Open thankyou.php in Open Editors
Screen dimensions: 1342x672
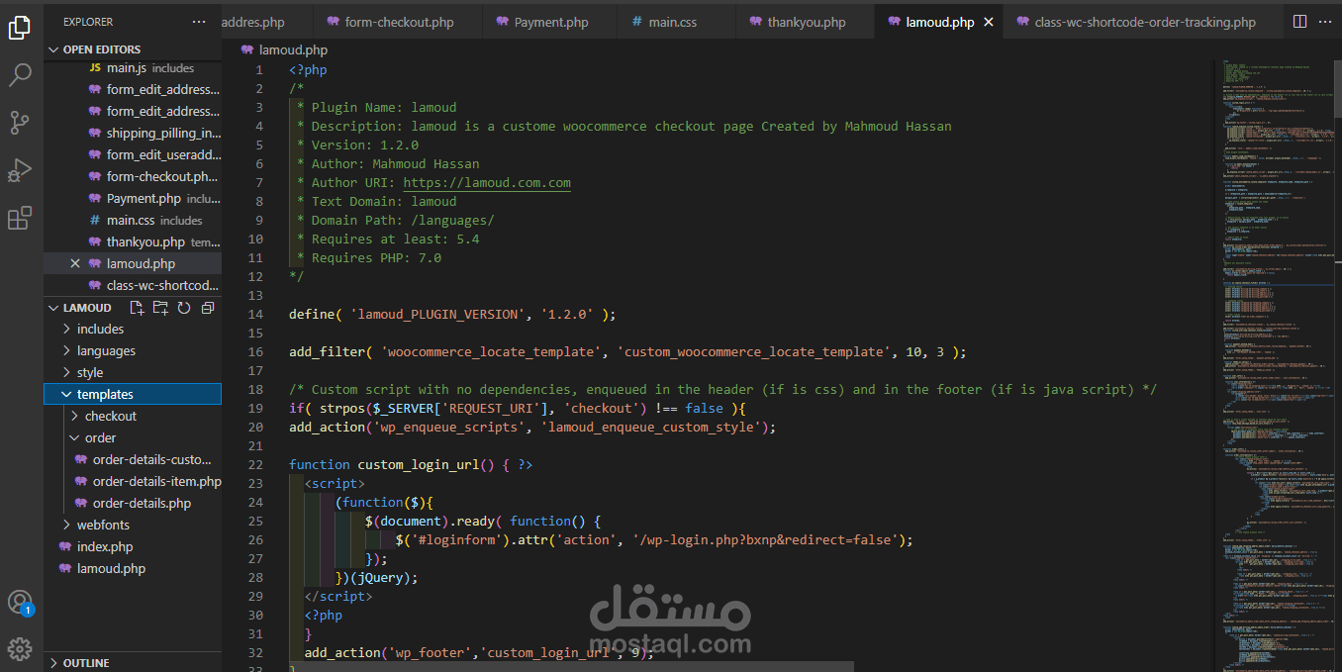[133, 242]
